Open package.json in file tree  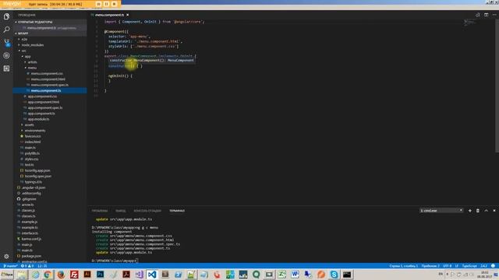pos(31,256)
